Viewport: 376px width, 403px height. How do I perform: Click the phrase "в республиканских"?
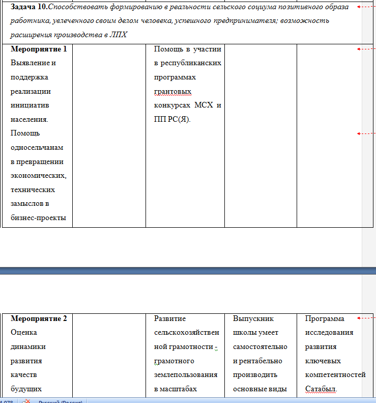pyautogui.click(x=188, y=63)
